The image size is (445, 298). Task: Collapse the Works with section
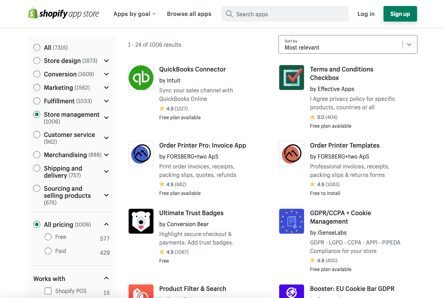click(106, 279)
